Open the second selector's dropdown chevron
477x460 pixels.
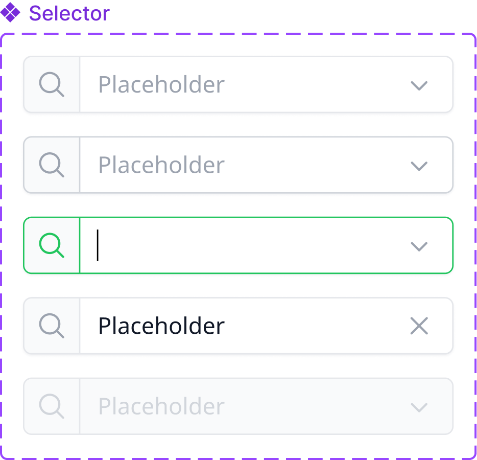point(419,166)
